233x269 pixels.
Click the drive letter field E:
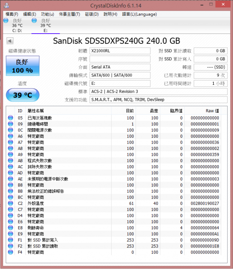coord(120,84)
